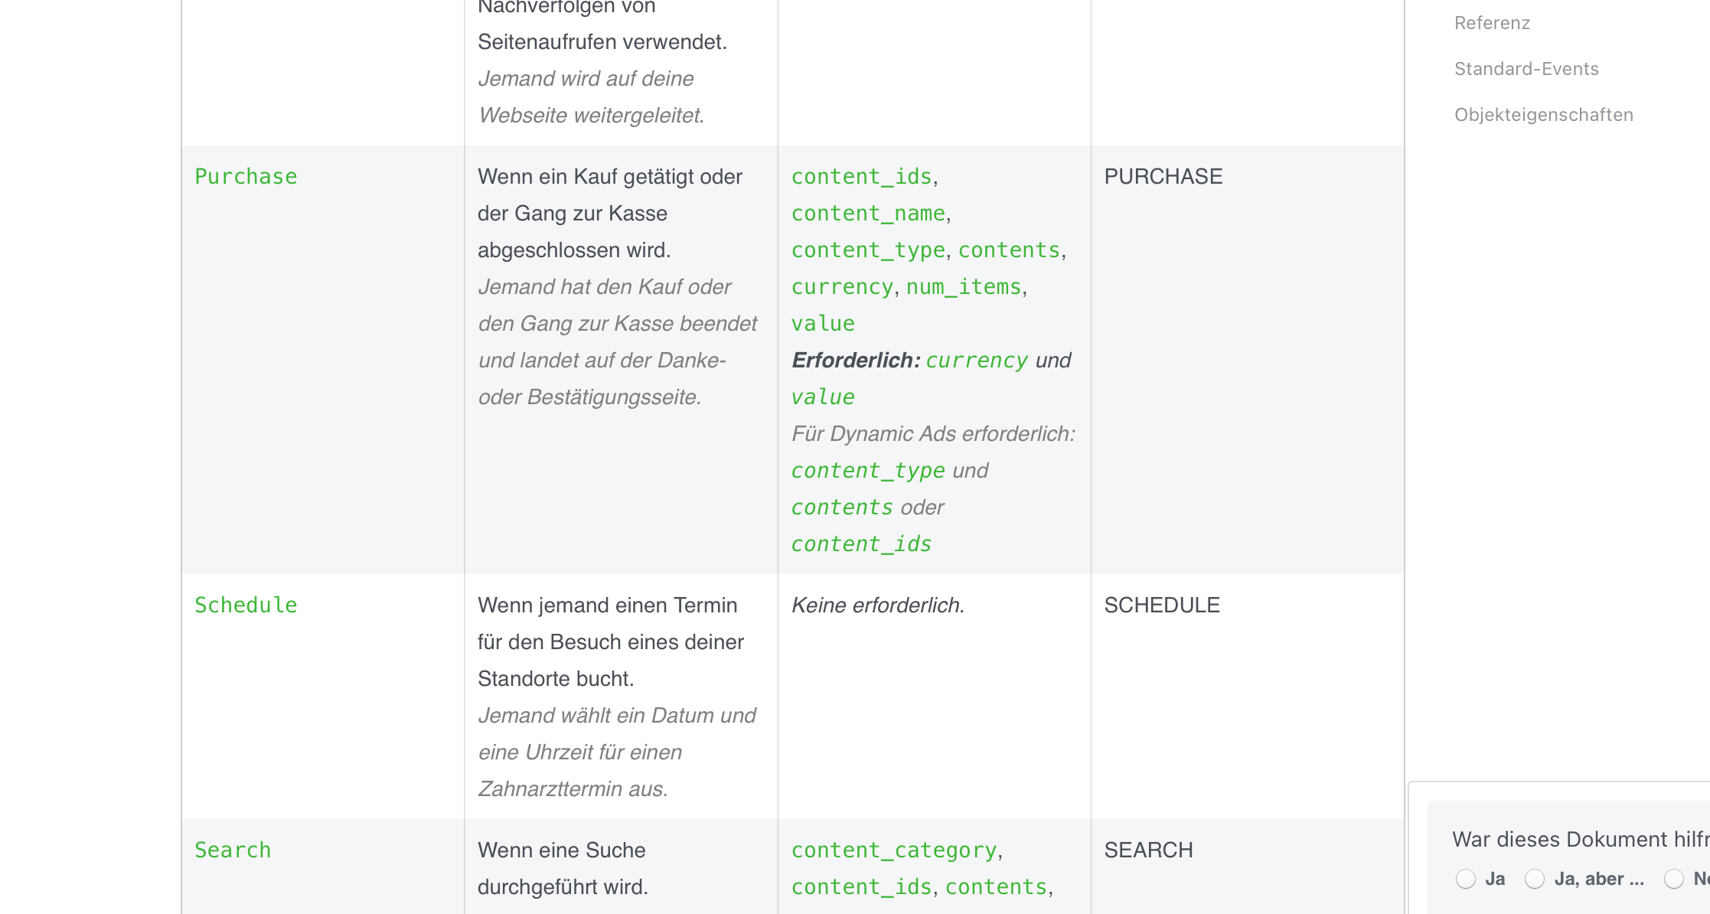Click content_category in Search row
The width and height of the screenshot is (1710, 914).
(x=894, y=850)
